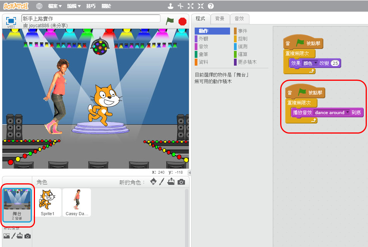Screen dimensions: 368x247
Task: Toggle full screen stage mode
Action: click(x=11, y=21)
